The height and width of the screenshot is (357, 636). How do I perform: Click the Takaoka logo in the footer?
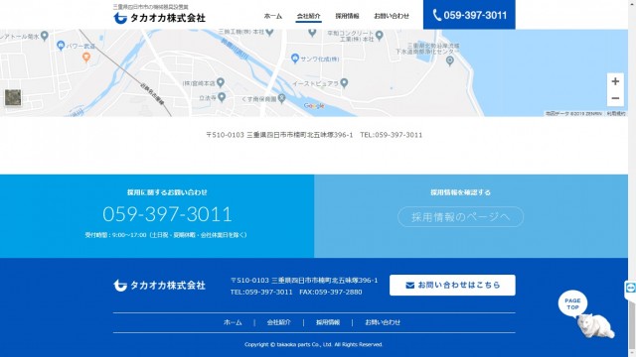pos(159,286)
